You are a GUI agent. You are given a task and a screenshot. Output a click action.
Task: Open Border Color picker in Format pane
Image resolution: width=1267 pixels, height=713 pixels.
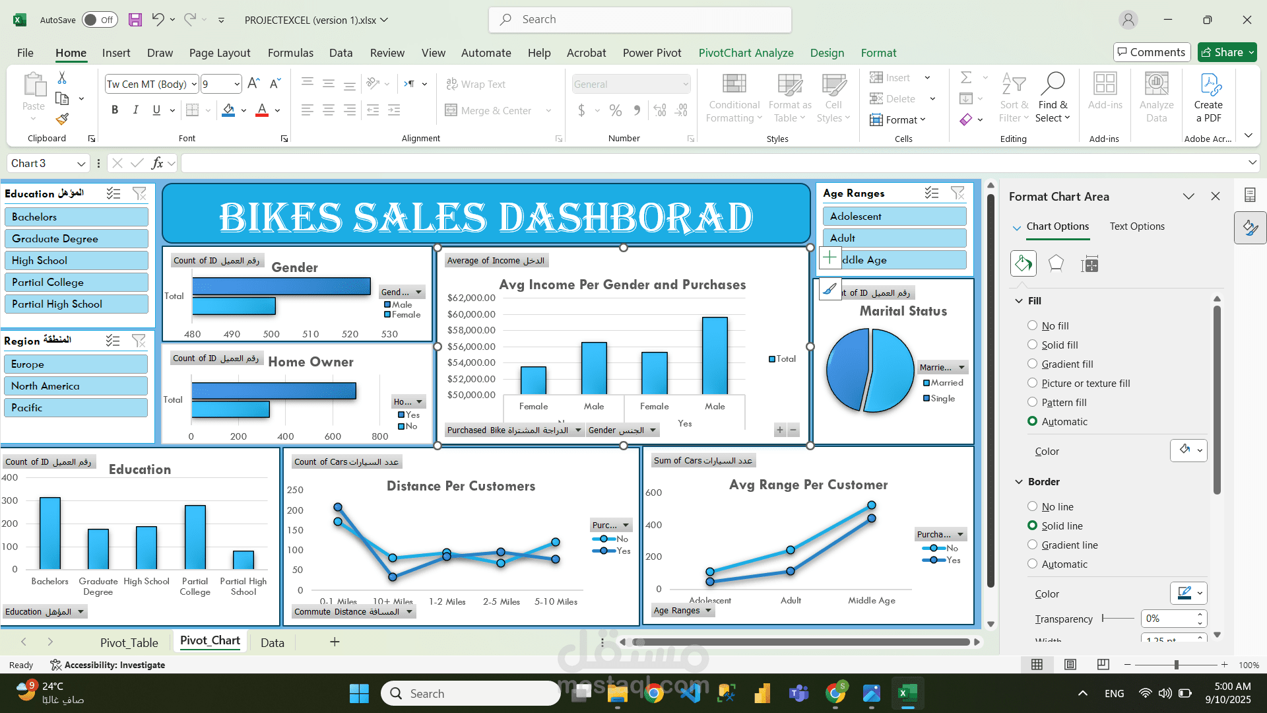click(x=1188, y=593)
